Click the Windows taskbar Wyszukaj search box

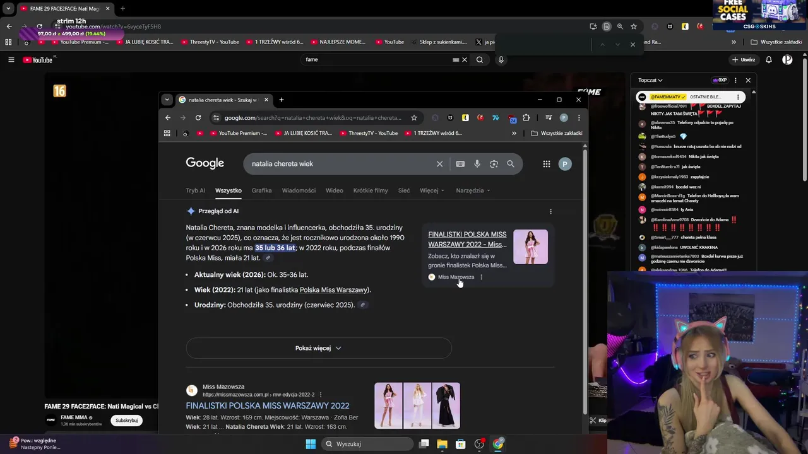366,444
